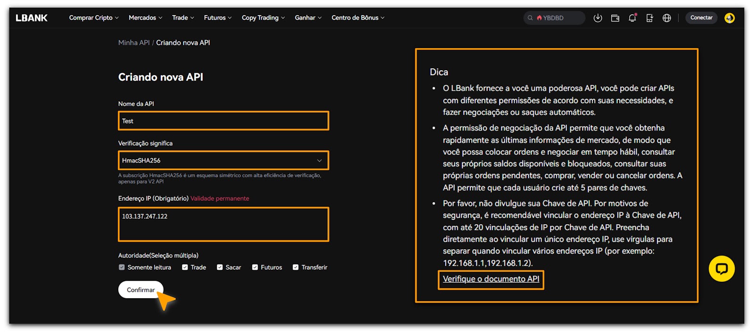Open the deposit download icon
This screenshot has width=754, height=335.
pyautogui.click(x=598, y=18)
